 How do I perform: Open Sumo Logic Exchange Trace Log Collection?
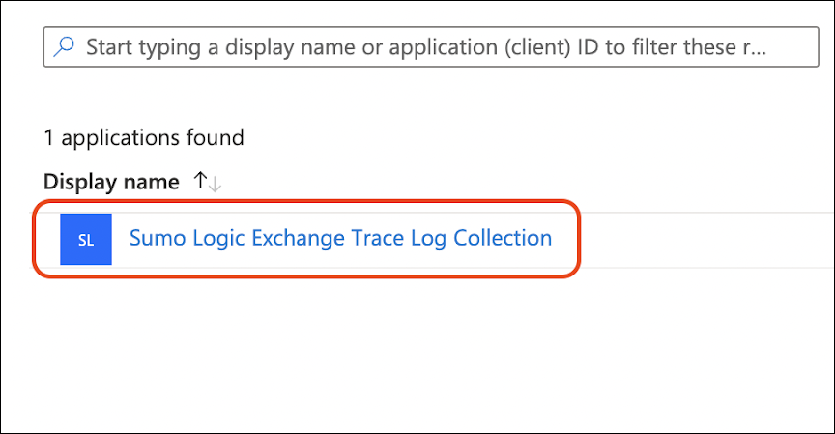click(340, 238)
